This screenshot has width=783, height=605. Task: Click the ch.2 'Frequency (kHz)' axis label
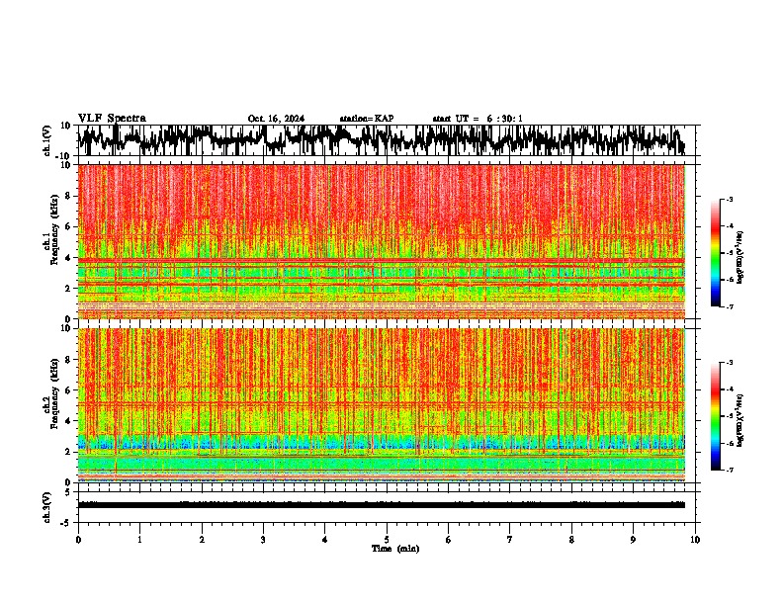click(54, 393)
